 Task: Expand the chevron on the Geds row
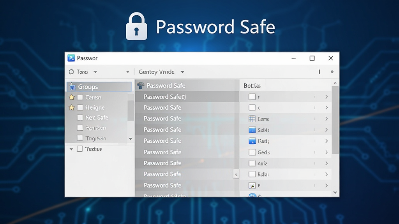[327, 152]
